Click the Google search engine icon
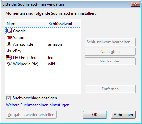Image resolution: width=142 pixels, height=124 pixels. click(x=9, y=31)
